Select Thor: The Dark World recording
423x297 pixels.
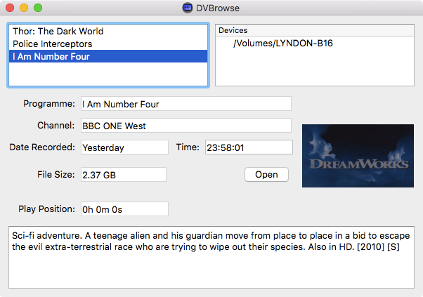pyautogui.click(x=108, y=31)
